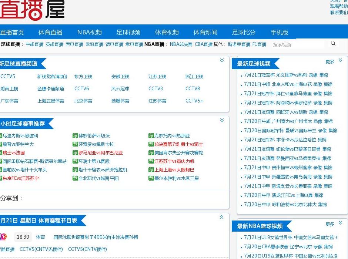Open 黑龙江FCvs上海申鑫 集锦 link
The image size is (348, 259).
point(319,195)
